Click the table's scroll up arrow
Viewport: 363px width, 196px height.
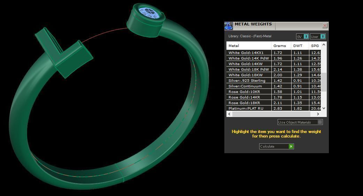[x=324, y=45]
